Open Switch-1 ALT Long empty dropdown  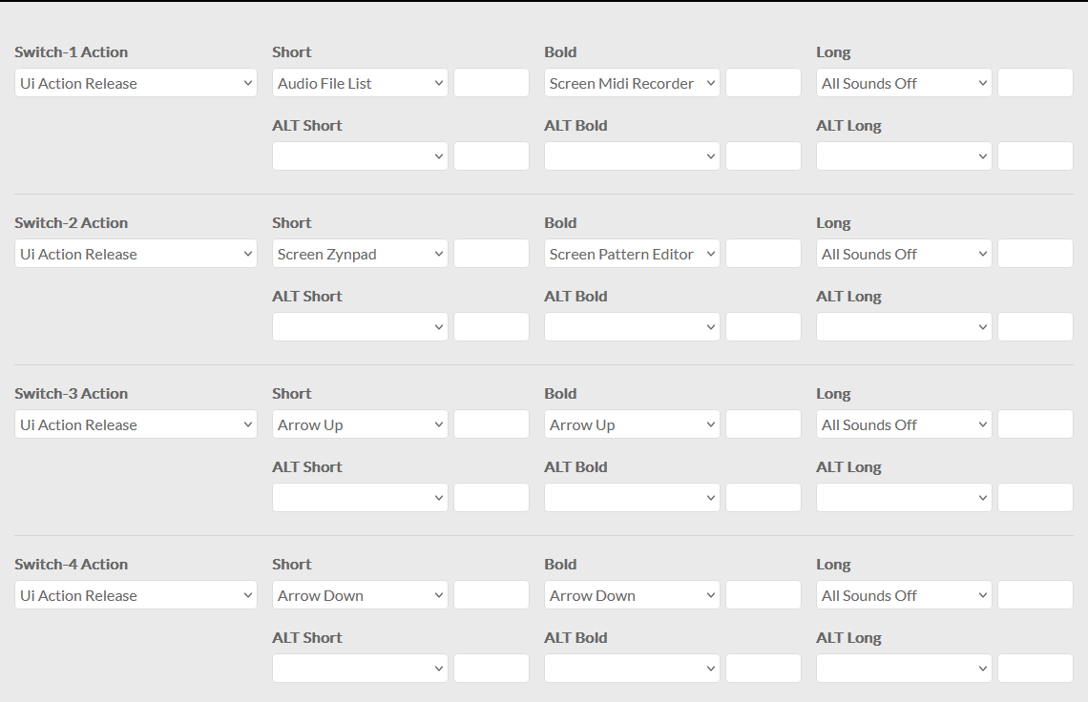tap(904, 156)
